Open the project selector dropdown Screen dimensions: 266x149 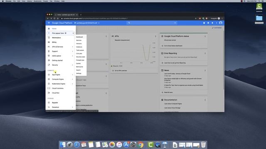(x=87, y=23)
